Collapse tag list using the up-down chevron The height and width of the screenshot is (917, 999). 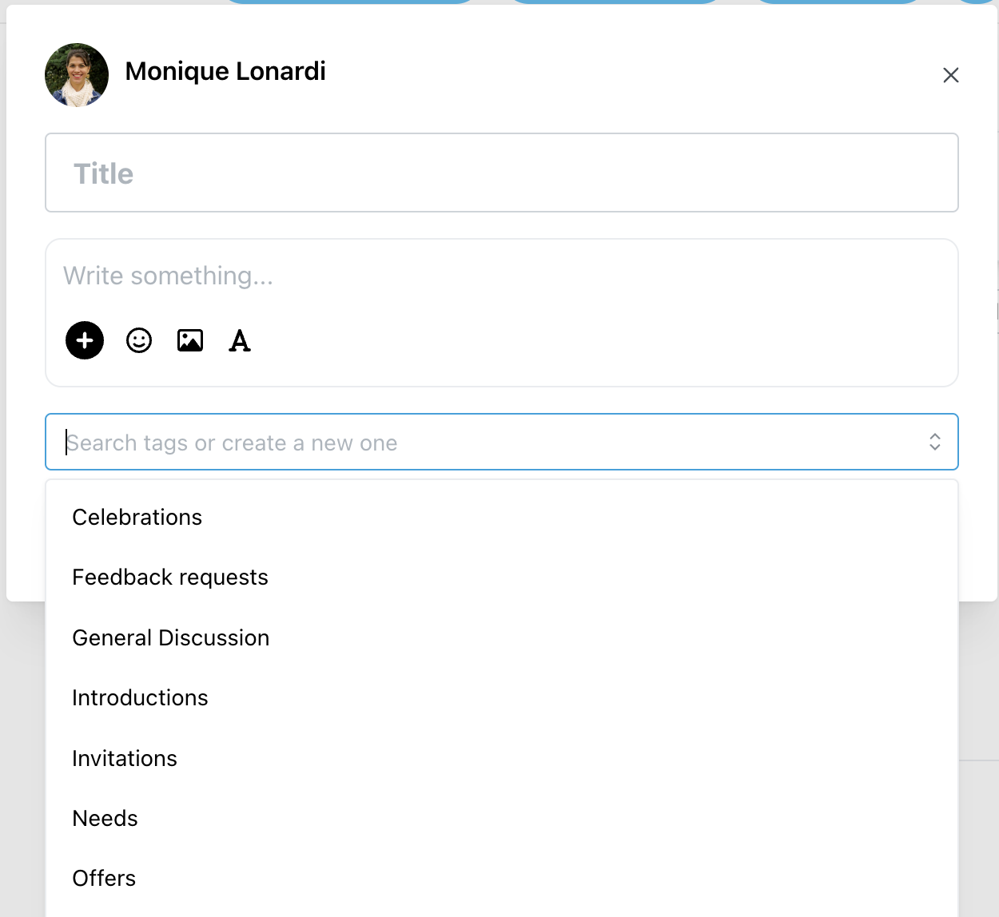tap(935, 442)
